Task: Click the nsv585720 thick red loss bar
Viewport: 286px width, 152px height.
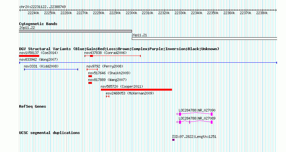Action: 137,90
